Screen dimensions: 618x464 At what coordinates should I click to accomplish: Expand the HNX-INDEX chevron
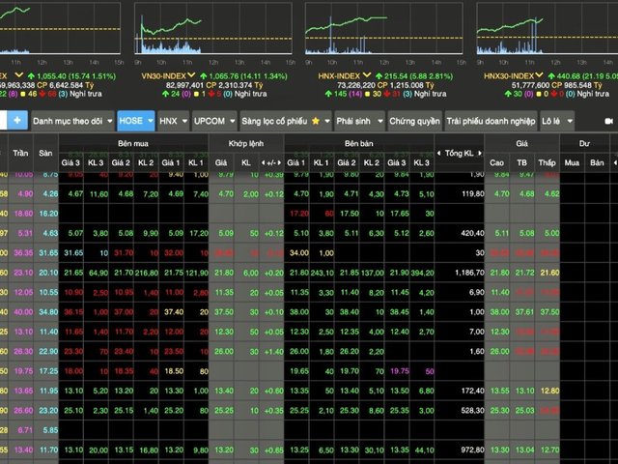367,75
